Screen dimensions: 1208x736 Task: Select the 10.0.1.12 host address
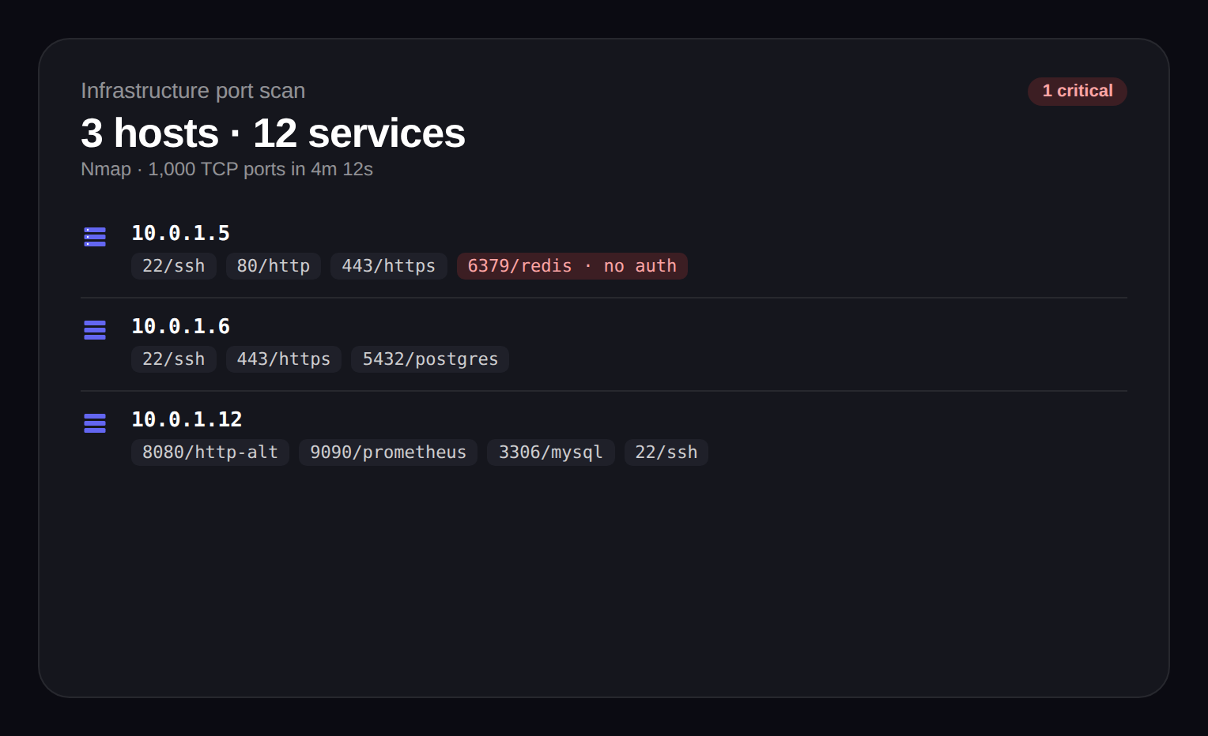(187, 419)
